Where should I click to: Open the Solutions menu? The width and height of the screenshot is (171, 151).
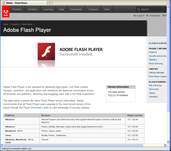click(x=33, y=9)
